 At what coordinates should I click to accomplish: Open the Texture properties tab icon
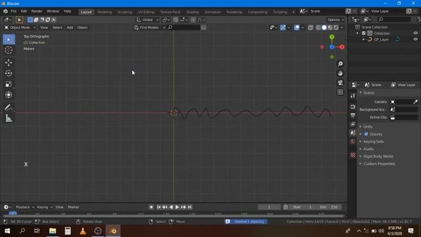[x=353, y=155]
